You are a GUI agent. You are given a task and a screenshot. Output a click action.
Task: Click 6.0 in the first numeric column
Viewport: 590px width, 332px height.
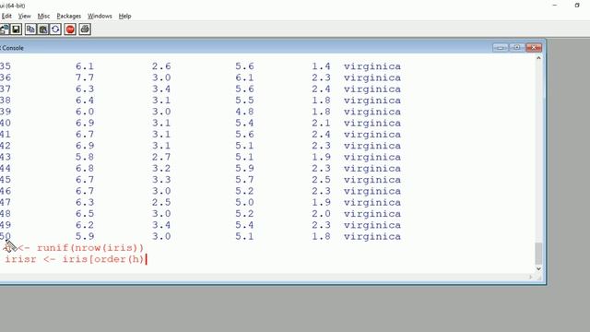pos(85,112)
